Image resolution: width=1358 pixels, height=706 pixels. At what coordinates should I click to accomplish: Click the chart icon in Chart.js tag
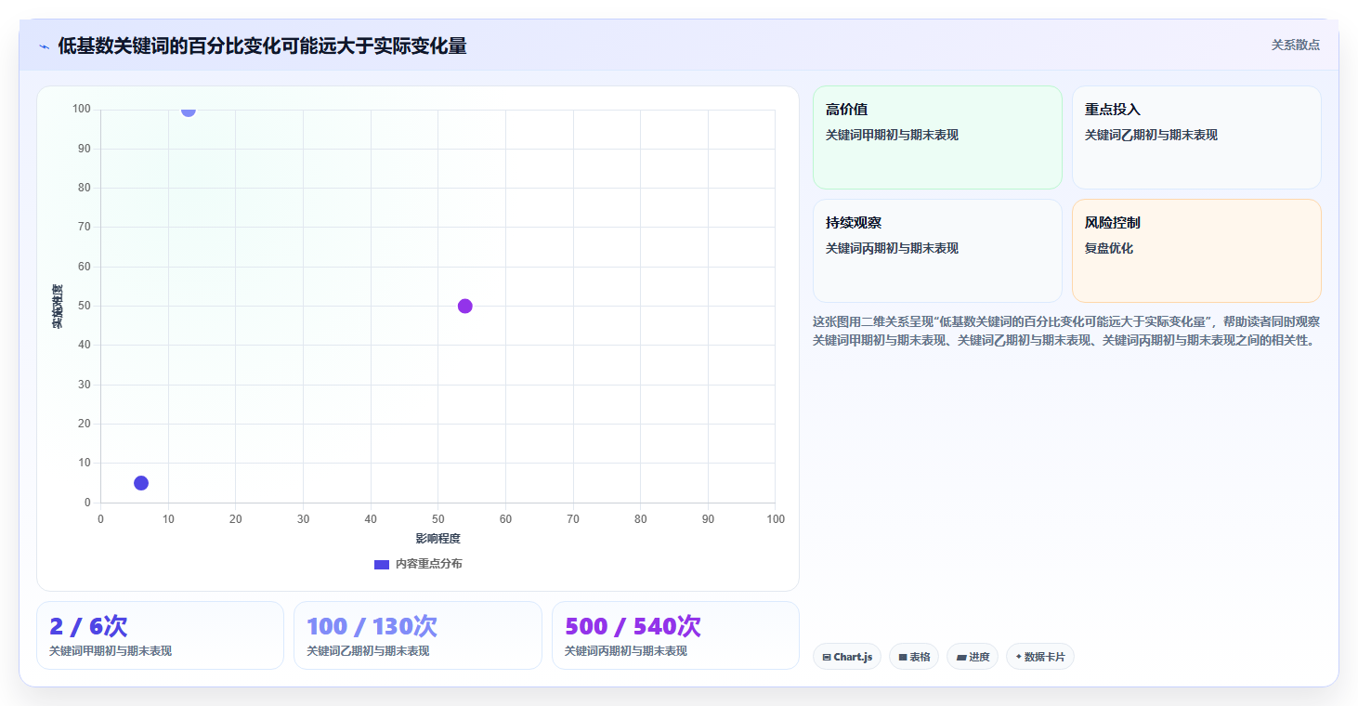827,657
